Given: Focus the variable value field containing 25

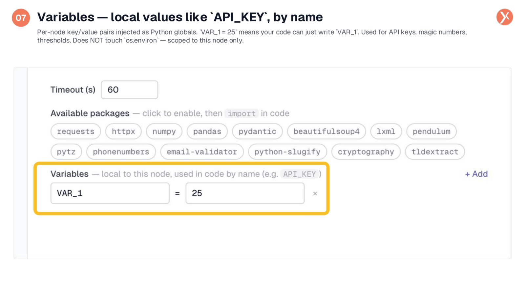Looking at the screenshot, I should coord(245,193).
